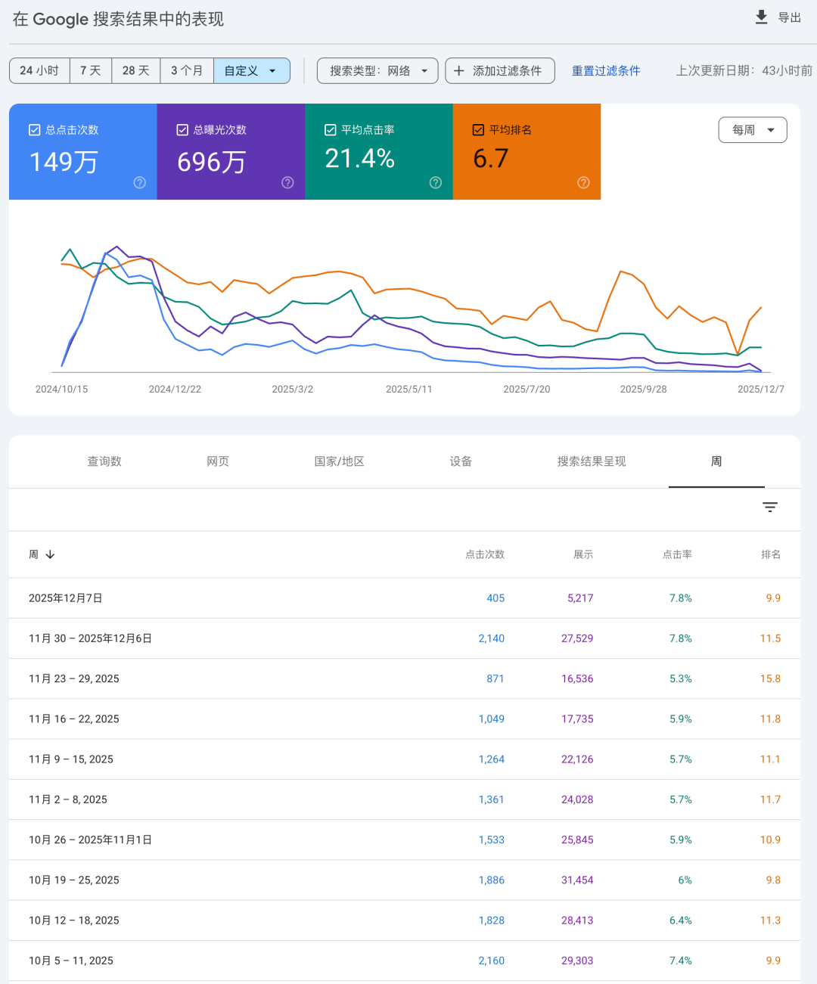Sort by 点击次数 column header
The height and width of the screenshot is (984, 817).
(x=485, y=554)
